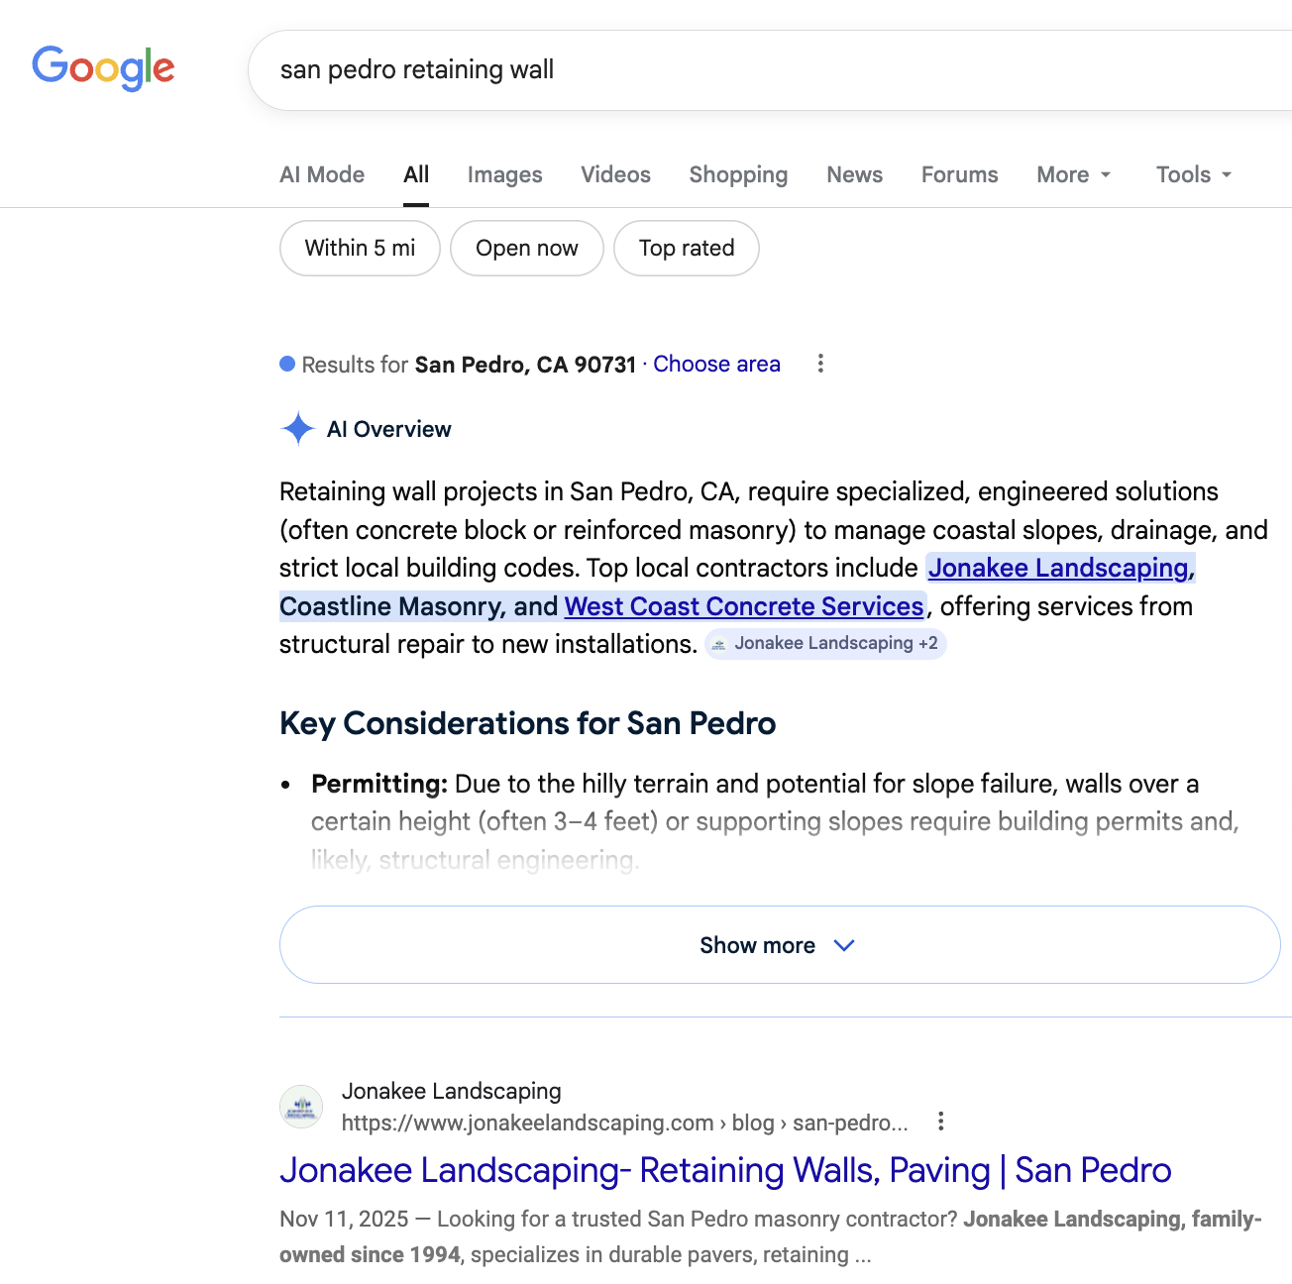Click the 'Coastline Masonry, and' highlighted text
1292x1284 pixels.
tap(419, 606)
